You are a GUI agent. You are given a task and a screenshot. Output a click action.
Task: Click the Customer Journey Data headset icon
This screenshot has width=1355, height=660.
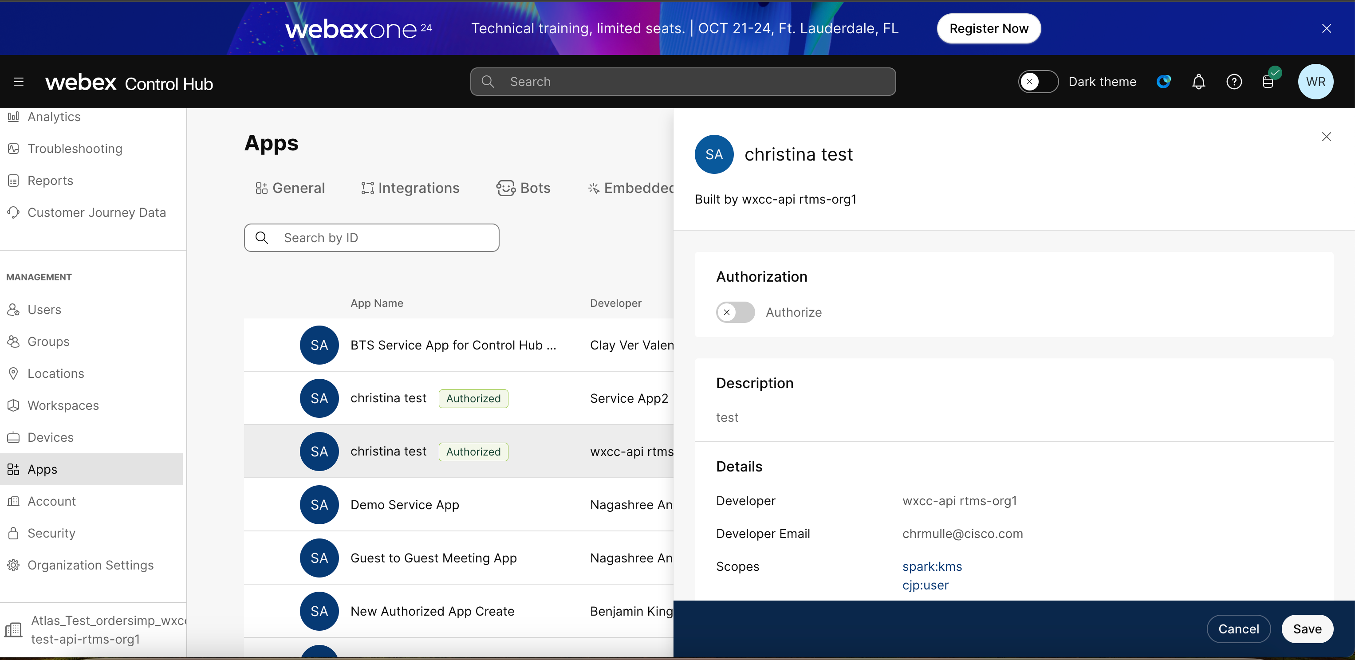pyautogui.click(x=14, y=212)
